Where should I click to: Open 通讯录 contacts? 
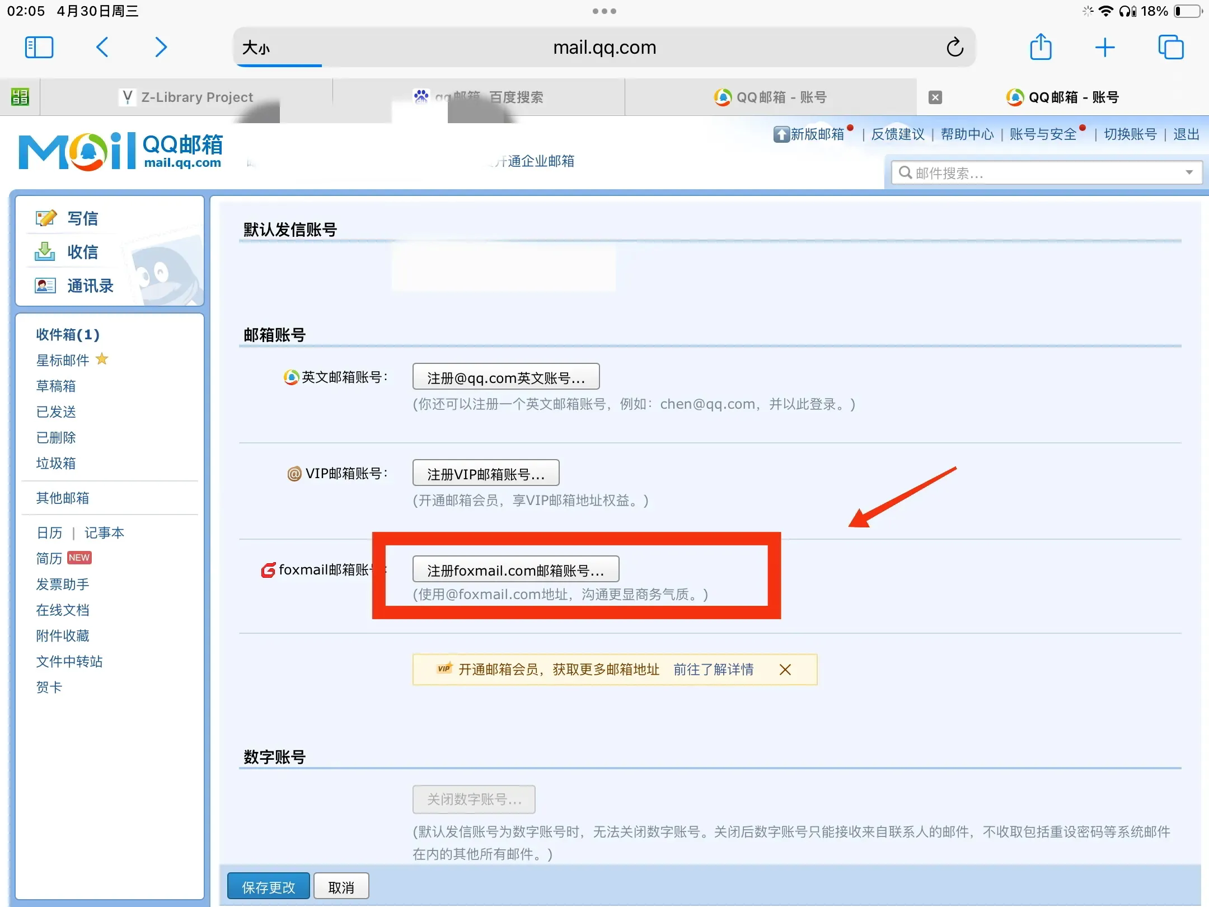point(90,286)
